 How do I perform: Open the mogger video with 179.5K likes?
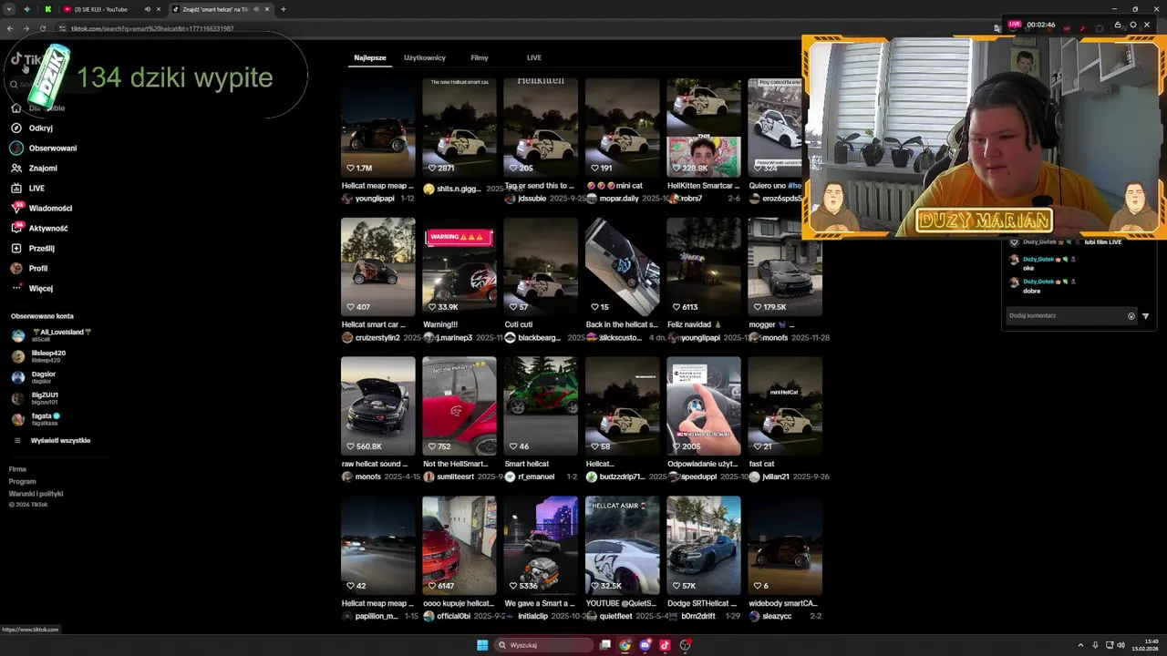785,266
